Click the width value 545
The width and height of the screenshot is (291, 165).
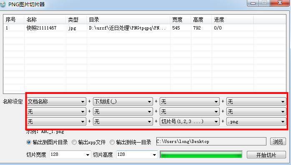pos(176,28)
